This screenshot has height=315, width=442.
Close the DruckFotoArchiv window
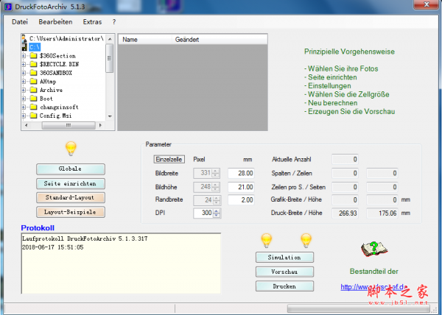[x=427, y=4]
